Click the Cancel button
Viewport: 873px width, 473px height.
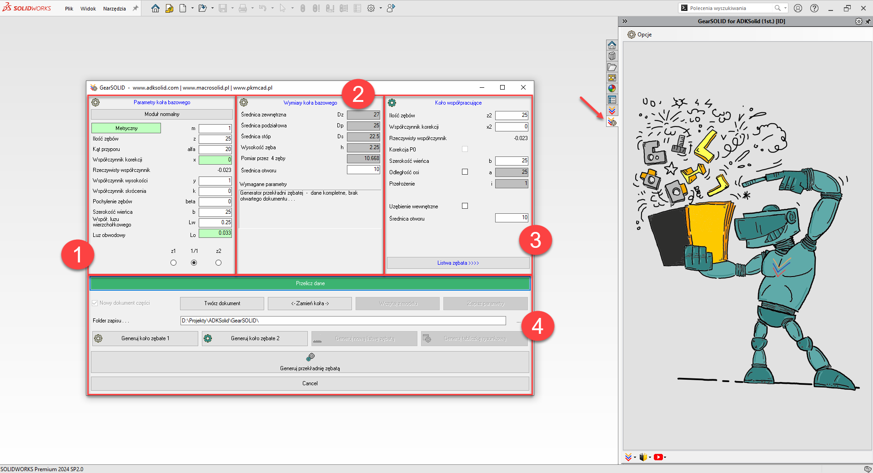coord(310,383)
